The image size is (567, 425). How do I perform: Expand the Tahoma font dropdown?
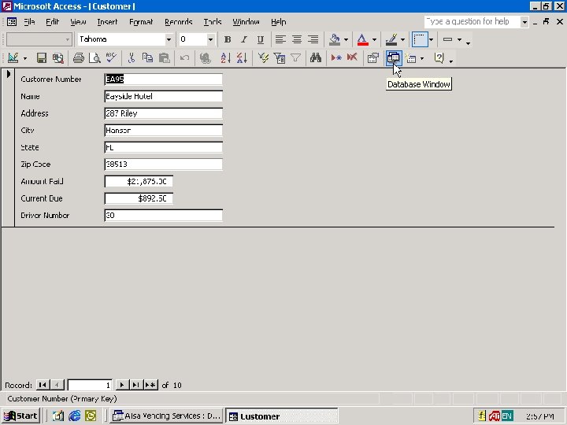(x=169, y=39)
